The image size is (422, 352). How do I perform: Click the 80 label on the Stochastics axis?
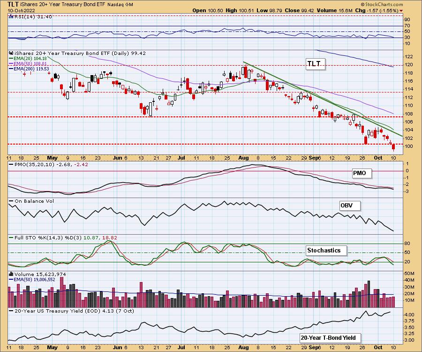tap(407, 244)
